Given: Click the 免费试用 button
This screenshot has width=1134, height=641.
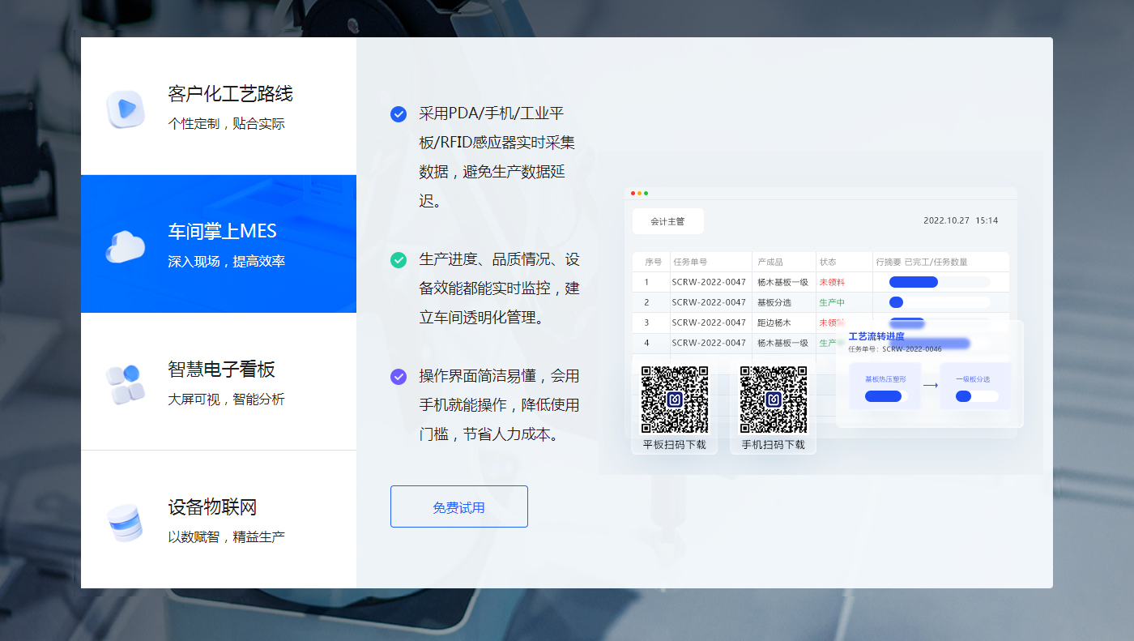Looking at the screenshot, I should [x=459, y=506].
